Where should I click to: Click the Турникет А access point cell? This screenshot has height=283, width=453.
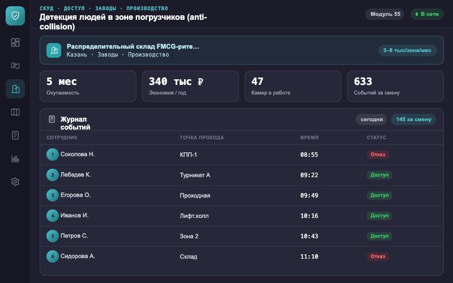click(x=195, y=175)
